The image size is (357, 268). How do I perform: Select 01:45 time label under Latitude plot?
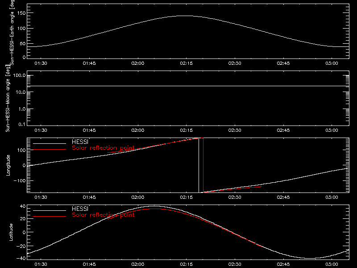89,264
